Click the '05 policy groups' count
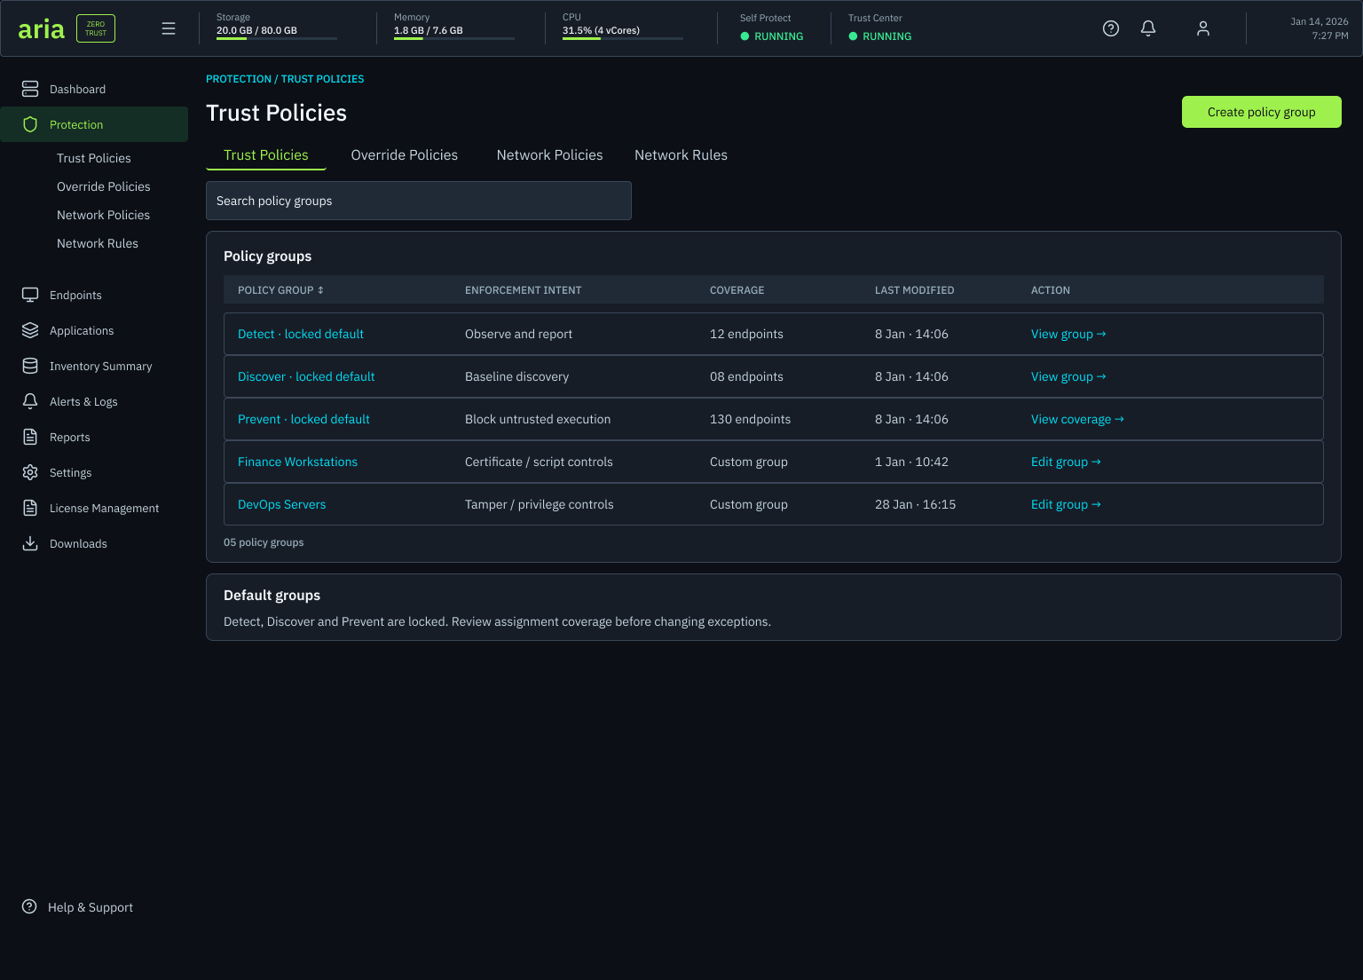Image resolution: width=1363 pixels, height=980 pixels. tap(264, 542)
